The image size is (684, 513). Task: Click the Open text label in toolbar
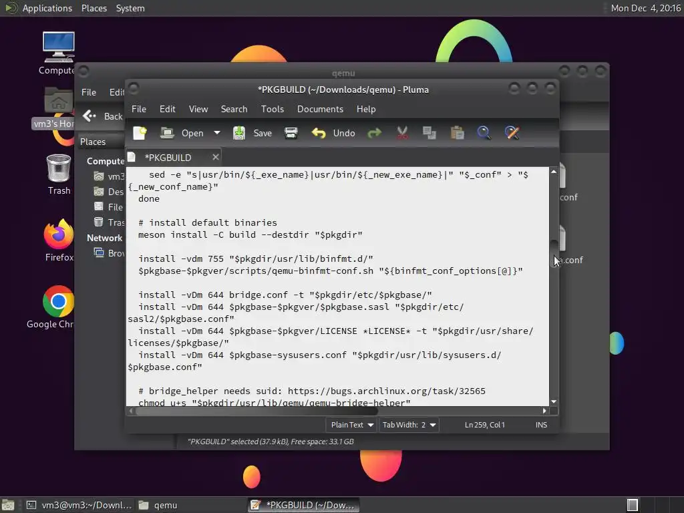[192, 133]
